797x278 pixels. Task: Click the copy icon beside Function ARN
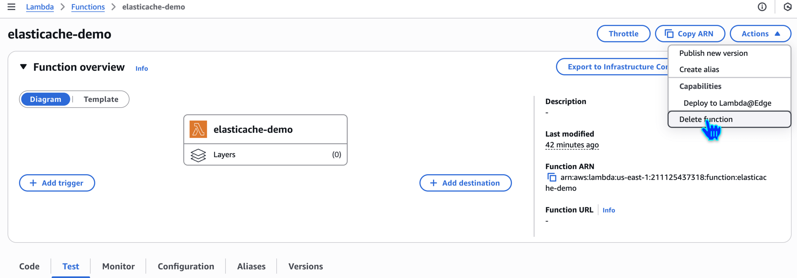[552, 177]
